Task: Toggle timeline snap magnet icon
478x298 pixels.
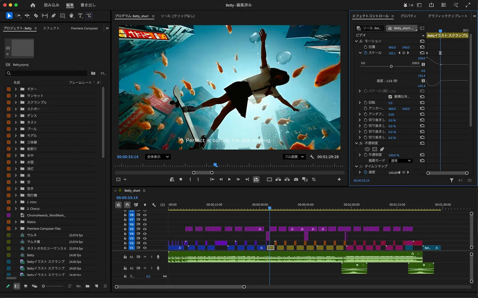Action: pyautogui.click(x=127, y=205)
